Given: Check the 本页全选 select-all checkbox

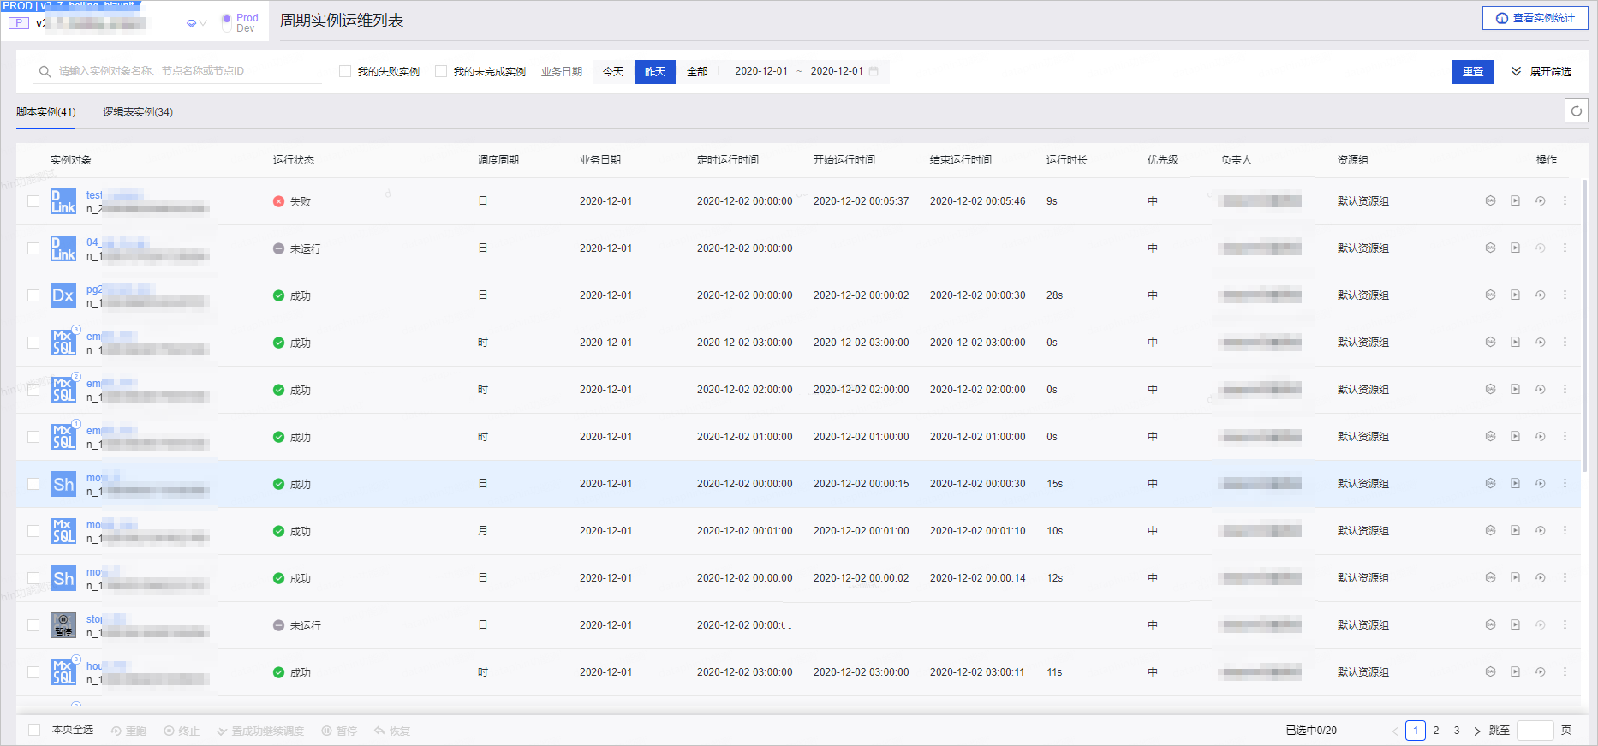Looking at the screenshot, I should (x=34, y=730).
